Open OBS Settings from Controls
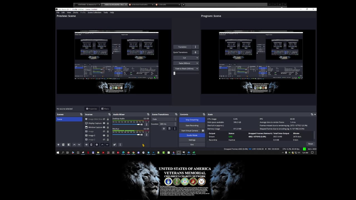 pos(192,140)
